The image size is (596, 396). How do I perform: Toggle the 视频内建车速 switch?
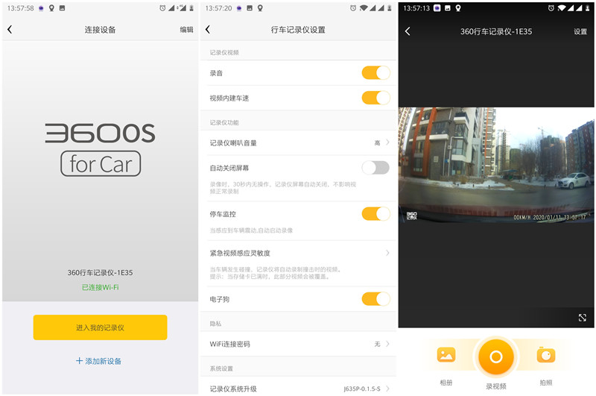(375, 98)
